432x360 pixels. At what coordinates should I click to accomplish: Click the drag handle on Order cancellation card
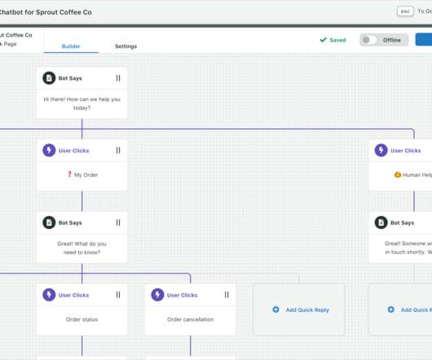click(x=227, y=295)
